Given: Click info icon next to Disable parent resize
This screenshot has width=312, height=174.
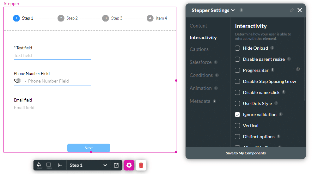Looking at the screenshot, I should click(289, 59).
